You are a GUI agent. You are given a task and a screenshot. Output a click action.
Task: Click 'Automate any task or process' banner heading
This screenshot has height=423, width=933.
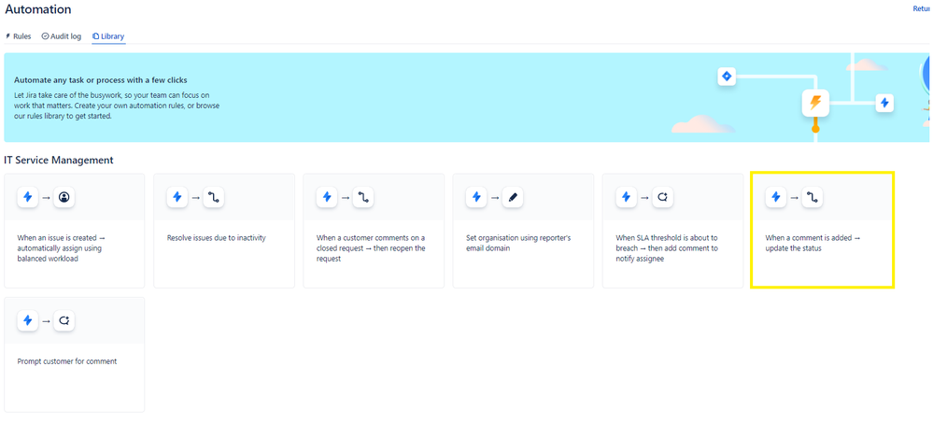pos(101,79)
